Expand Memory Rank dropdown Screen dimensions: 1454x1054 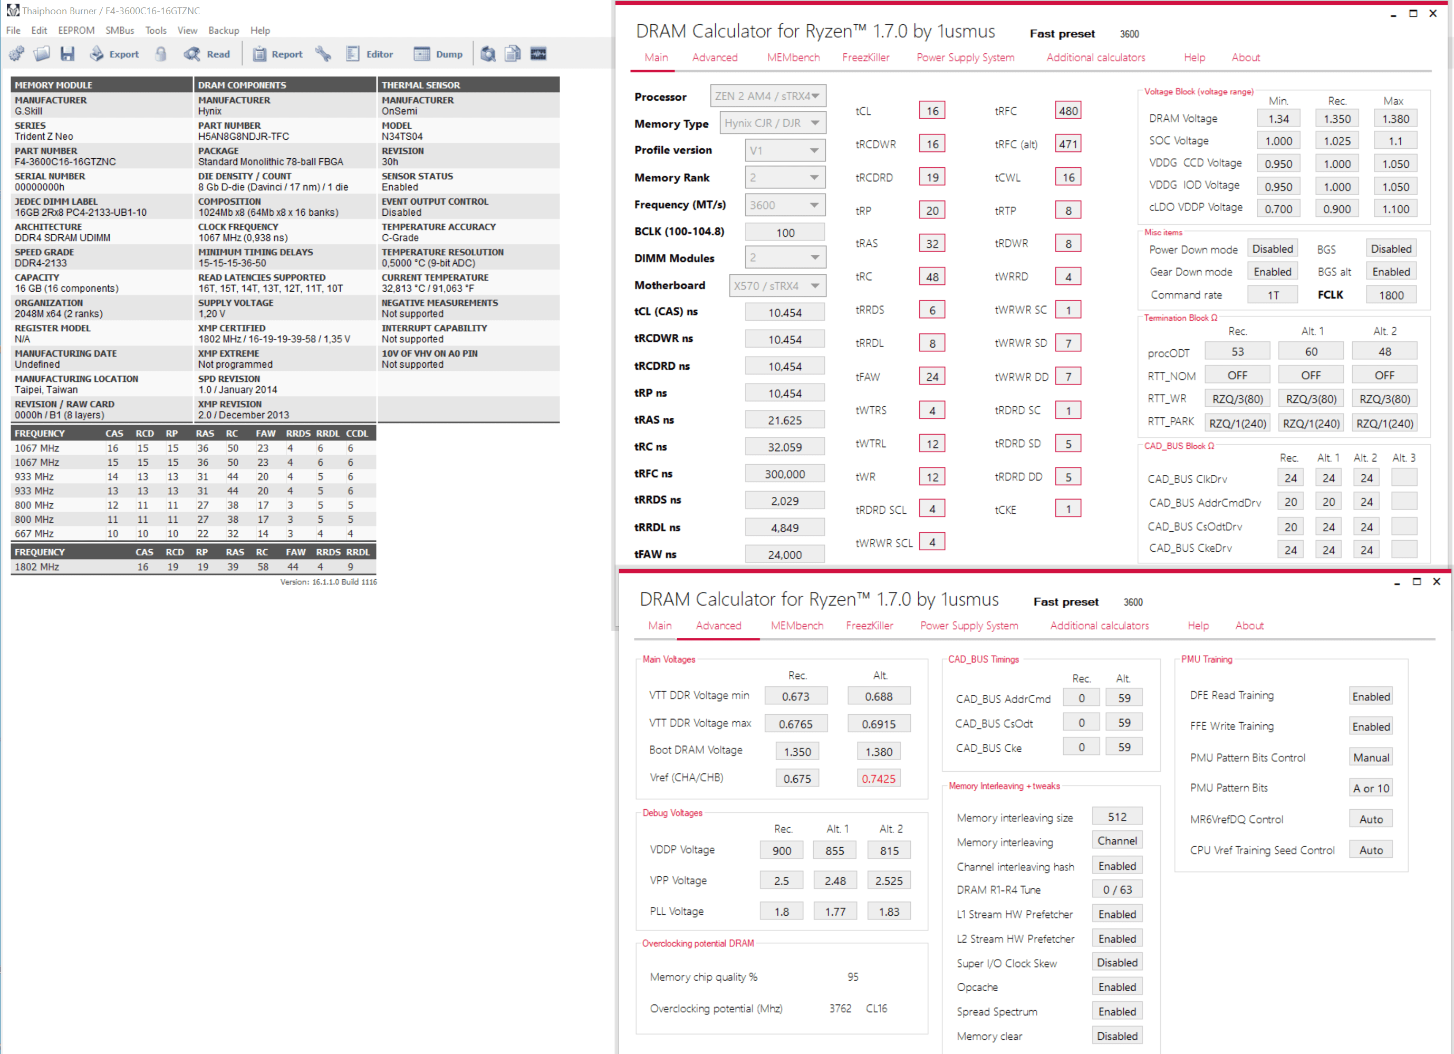coord(785,178)
